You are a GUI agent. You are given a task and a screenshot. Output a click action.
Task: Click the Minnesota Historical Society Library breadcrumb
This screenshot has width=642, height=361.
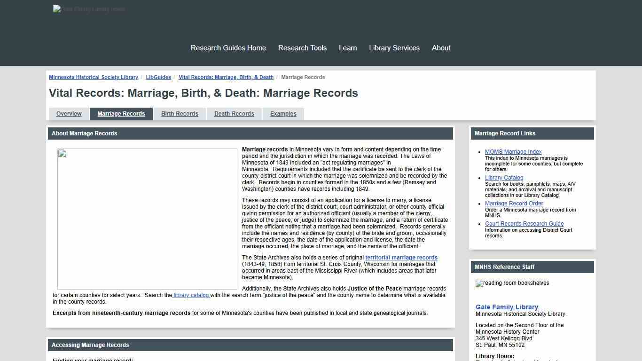[93, 77]
